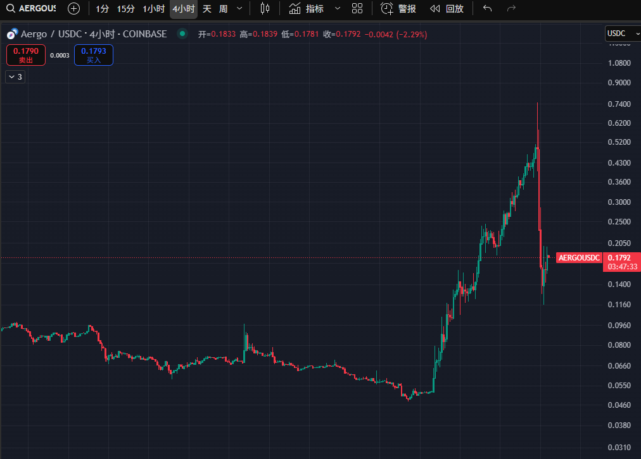The width and height of the screenshot is (641, 459).
Task: Expand the collapsed indicators legend showing 3
Action: [x=15, y=76]
